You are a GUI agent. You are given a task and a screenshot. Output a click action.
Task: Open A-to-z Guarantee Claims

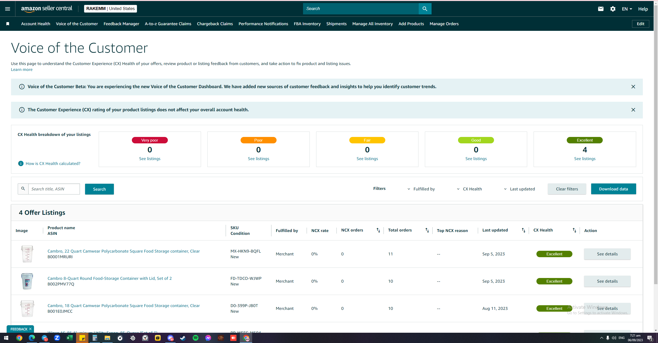pyautogui.click(x=168, y=24)
